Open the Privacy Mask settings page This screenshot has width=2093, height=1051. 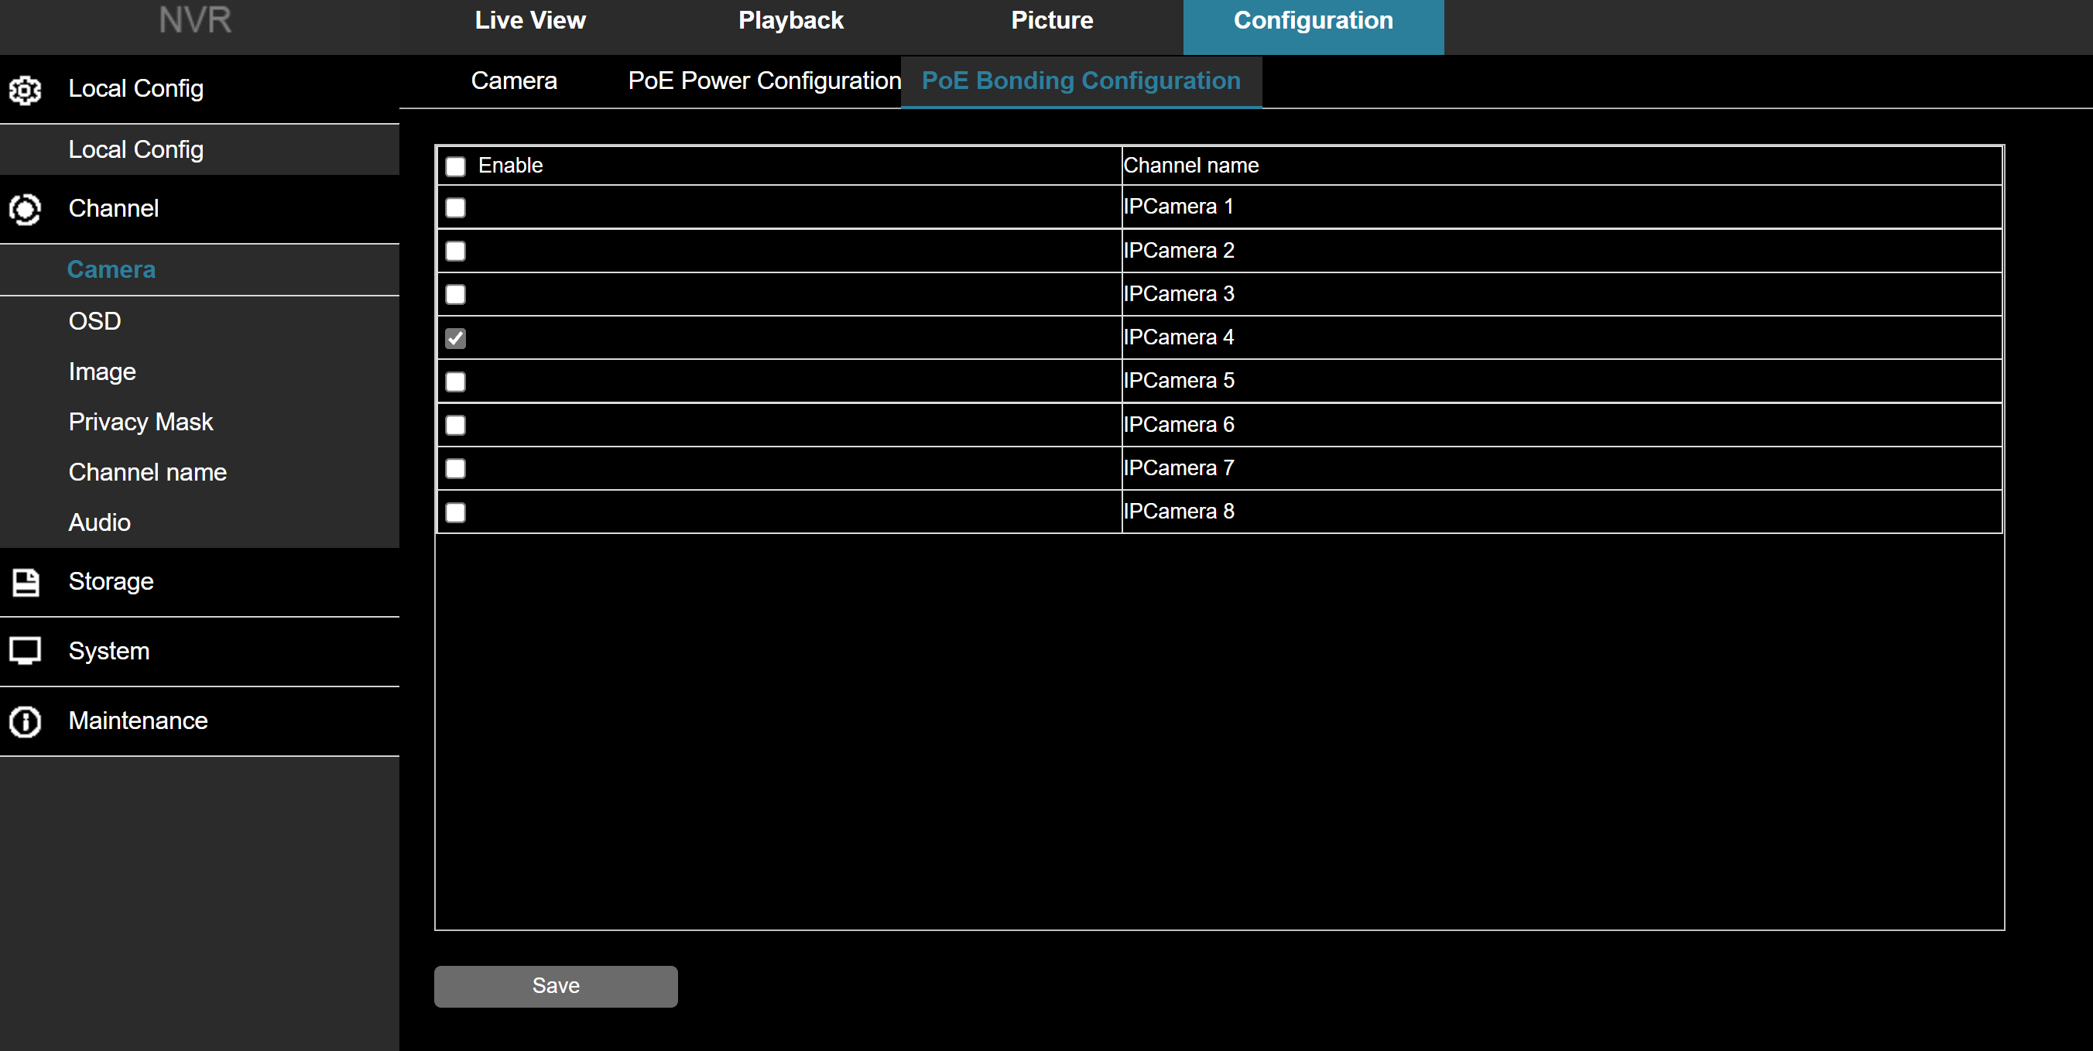click(141, 423)
